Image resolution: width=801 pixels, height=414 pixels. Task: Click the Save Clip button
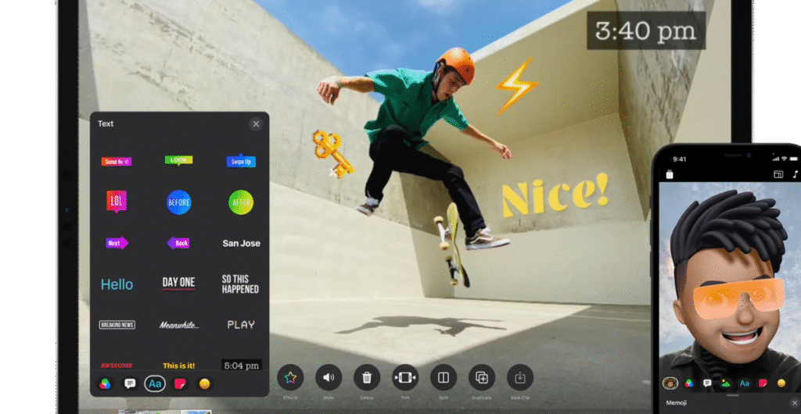pos(520,378)
